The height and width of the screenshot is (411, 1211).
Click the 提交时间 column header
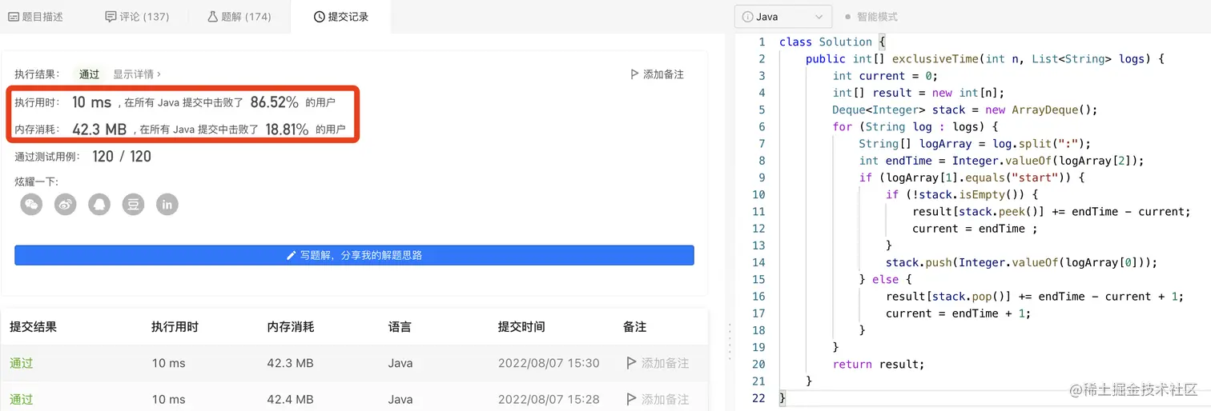point(521,326)
